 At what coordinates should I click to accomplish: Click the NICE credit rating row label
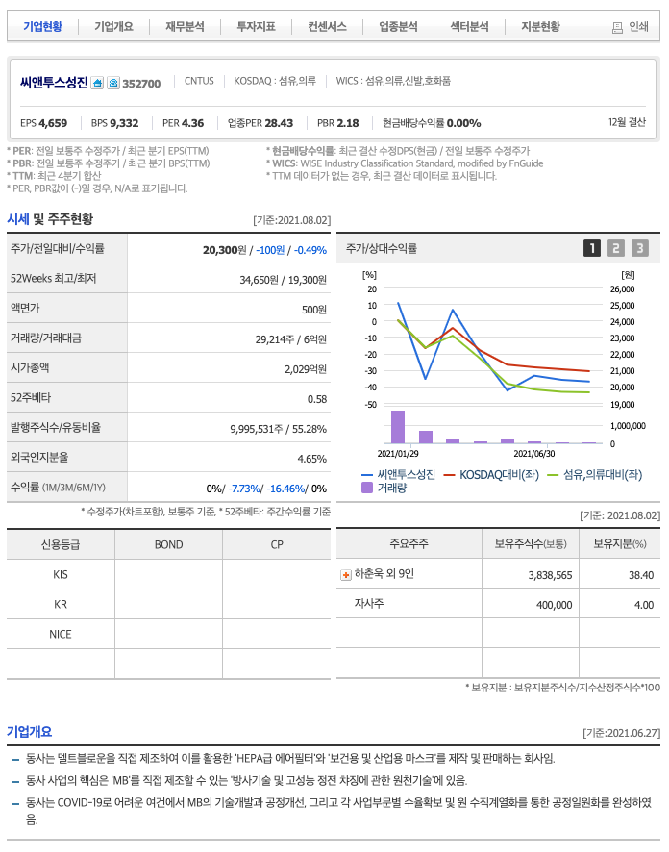[61, 634]
